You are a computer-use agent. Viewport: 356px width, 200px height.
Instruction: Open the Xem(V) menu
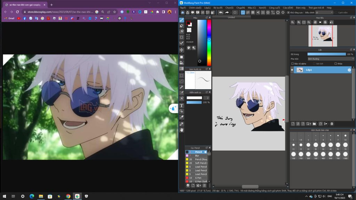(262, 8)
